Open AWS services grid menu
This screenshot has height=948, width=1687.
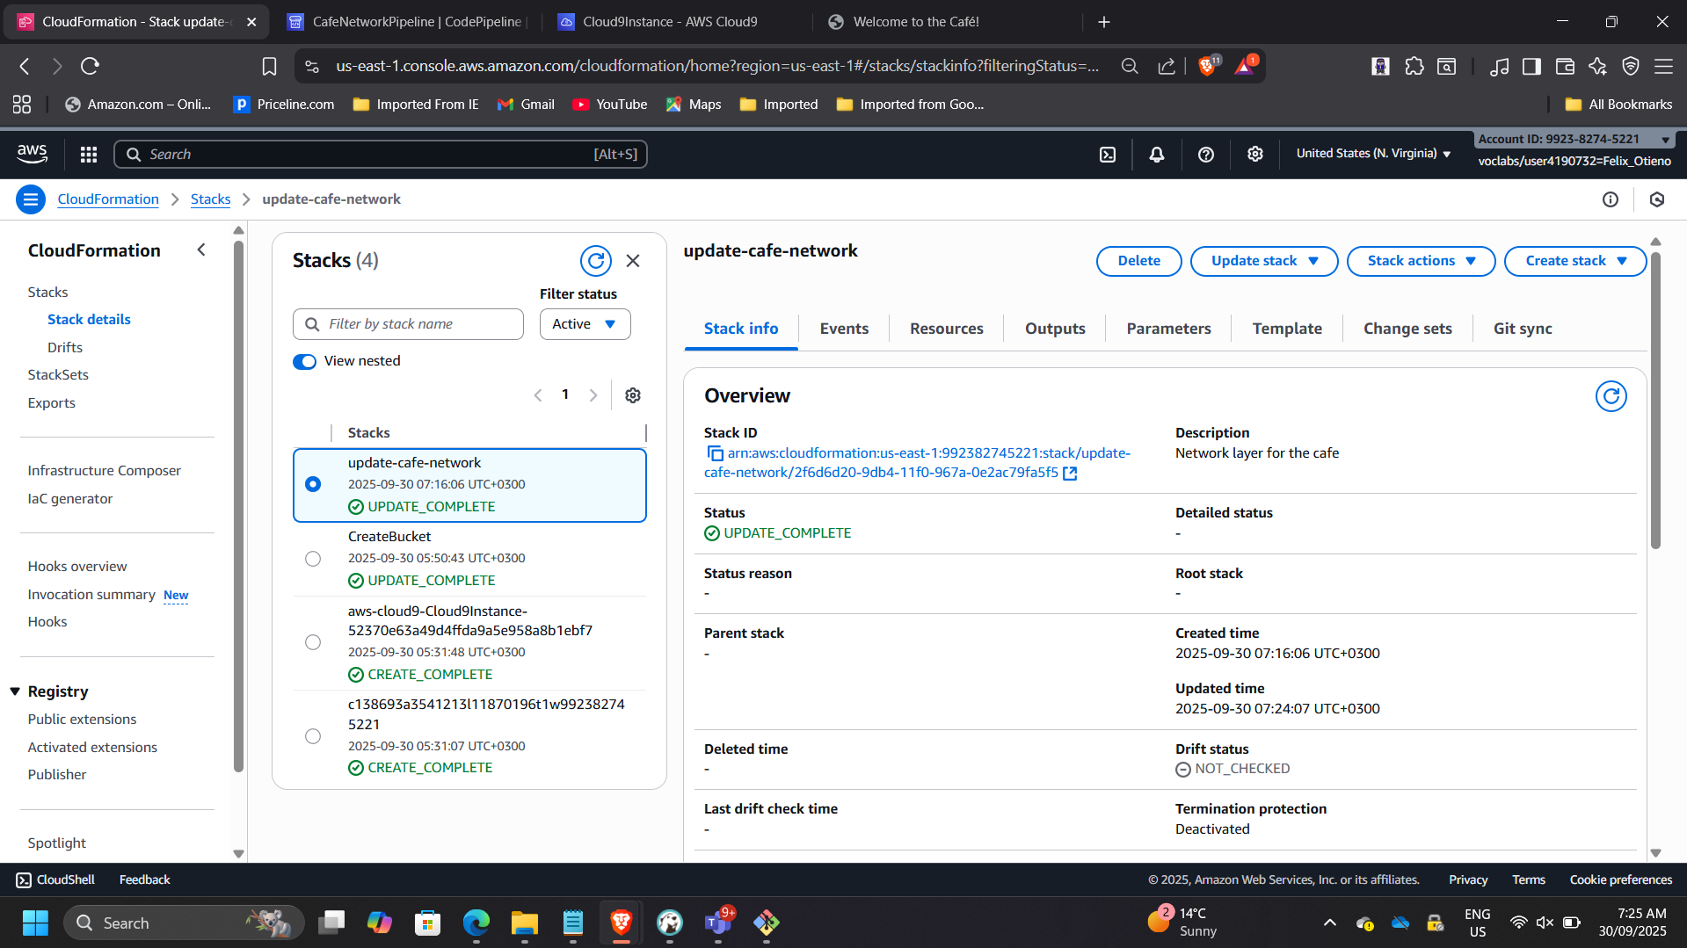[x=88, y=155]
